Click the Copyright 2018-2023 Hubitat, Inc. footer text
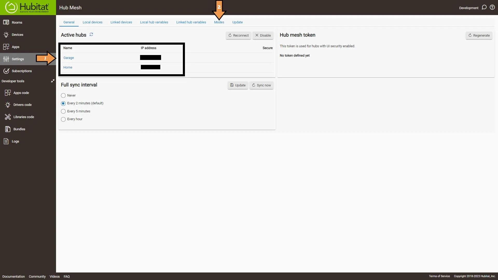The height and width of the screenshot is (280, 498). 475,276
